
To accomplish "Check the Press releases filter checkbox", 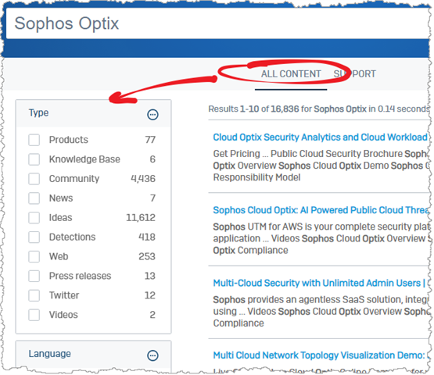I will [x=34, y=276].
